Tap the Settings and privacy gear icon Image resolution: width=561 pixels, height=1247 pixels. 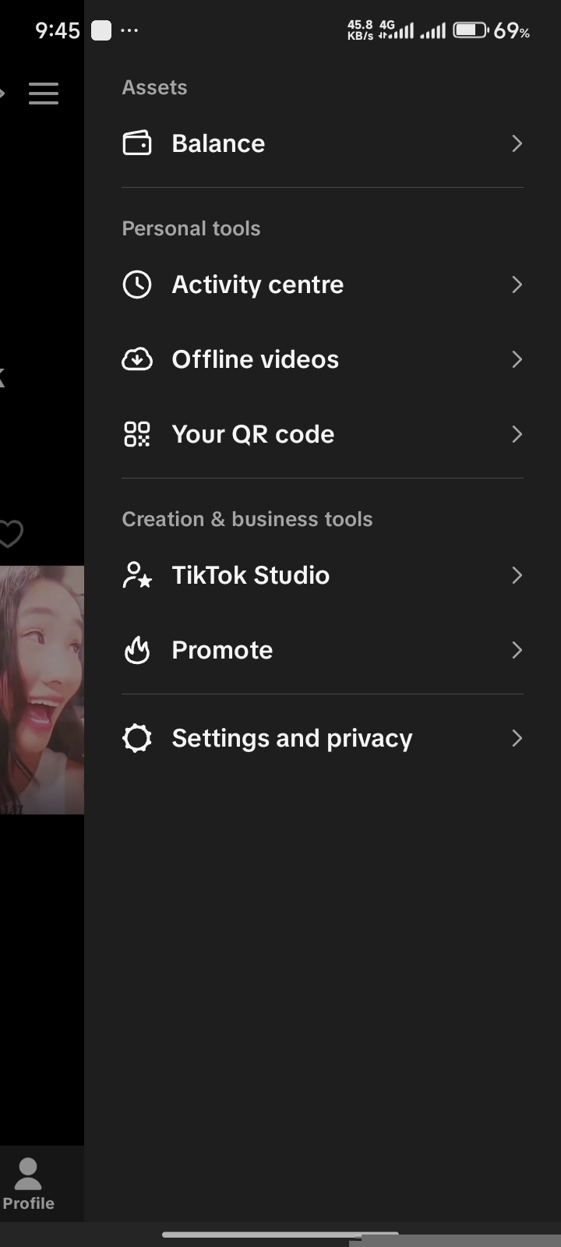[137, 738]
